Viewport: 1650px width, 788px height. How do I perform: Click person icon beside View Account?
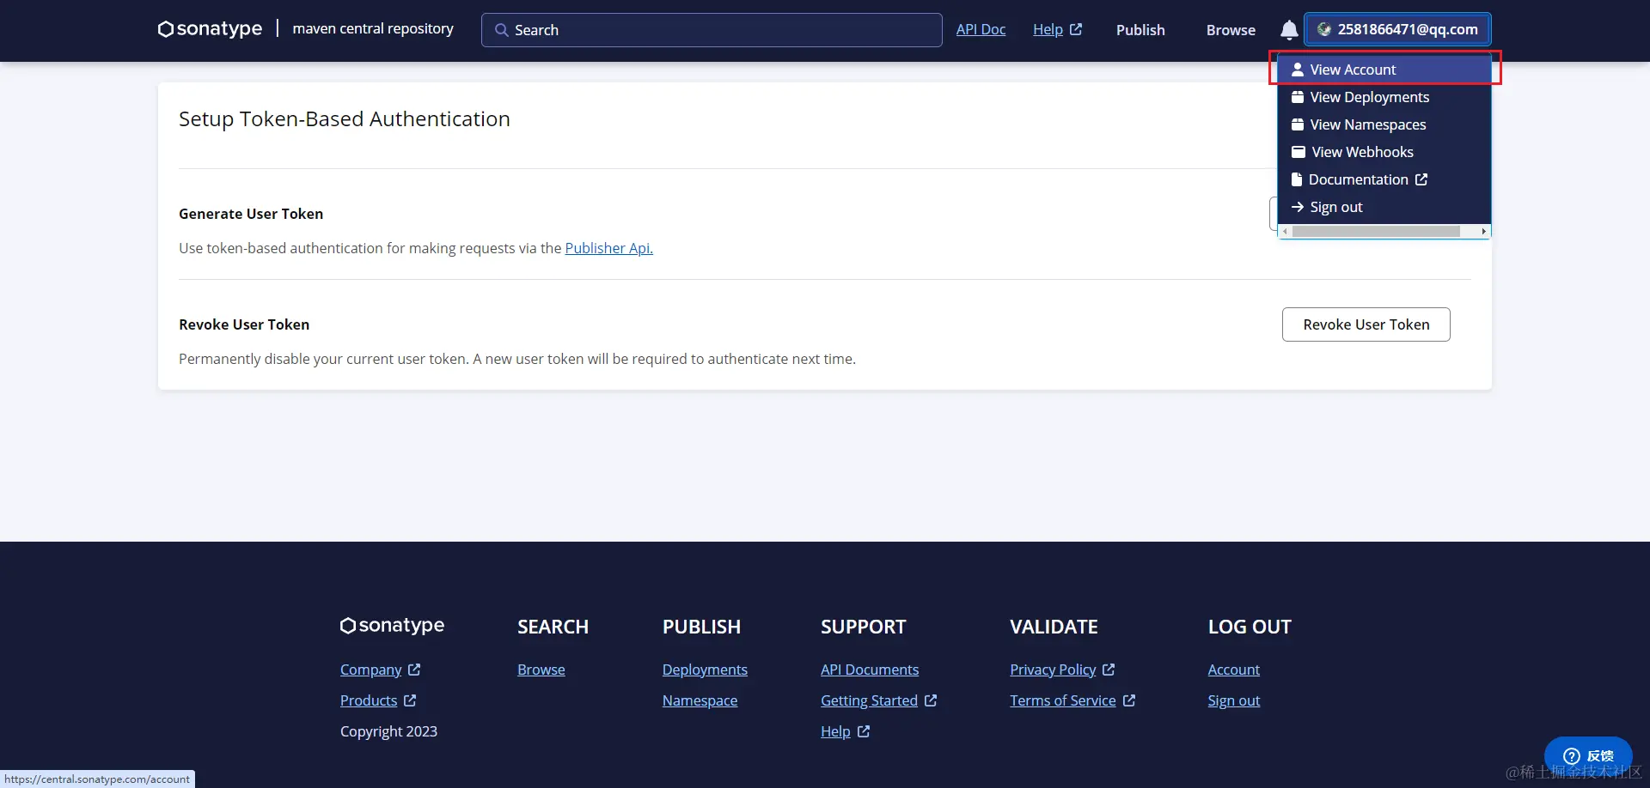1298,70
